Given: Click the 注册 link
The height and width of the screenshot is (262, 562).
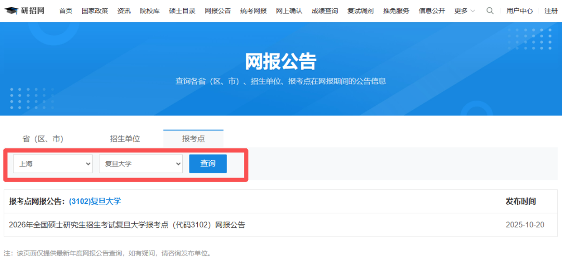Looking at the screenshot, I should point(551,11).
